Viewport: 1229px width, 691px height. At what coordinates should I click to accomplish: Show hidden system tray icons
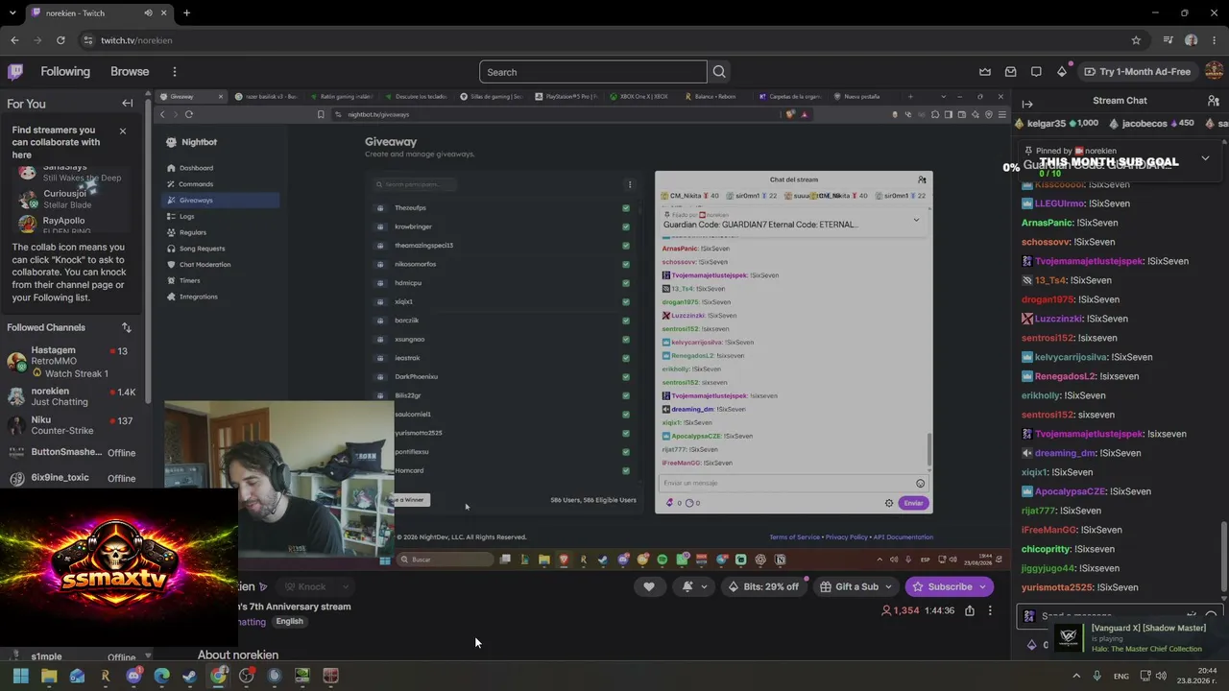pos(1075,676)
